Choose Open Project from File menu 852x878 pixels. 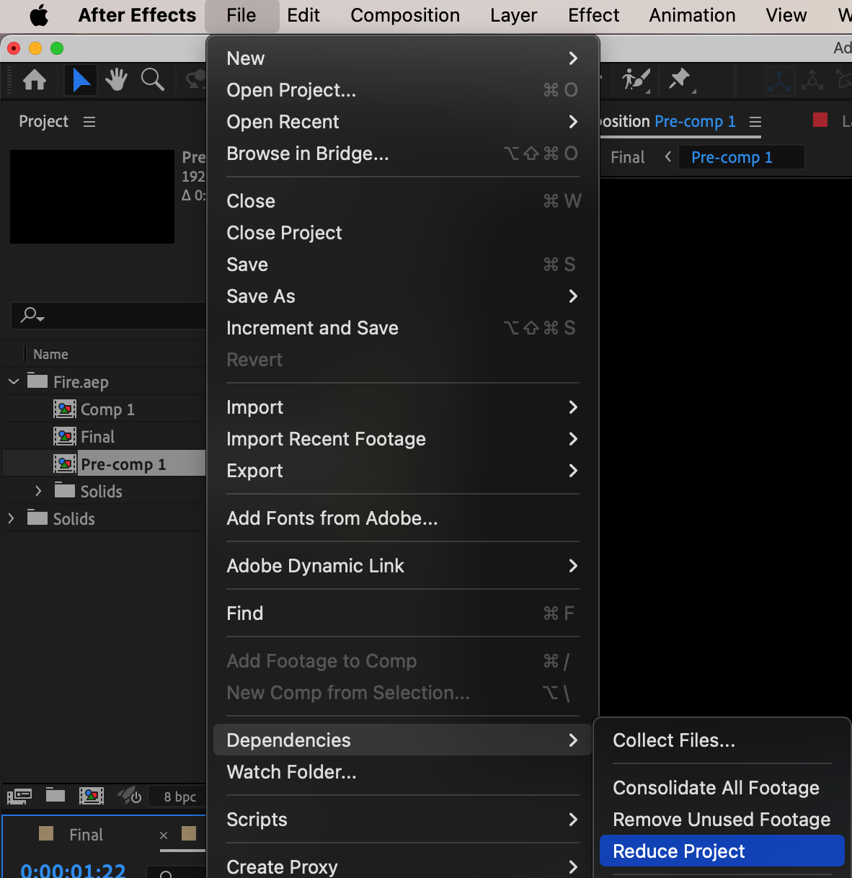pos(403,90)
